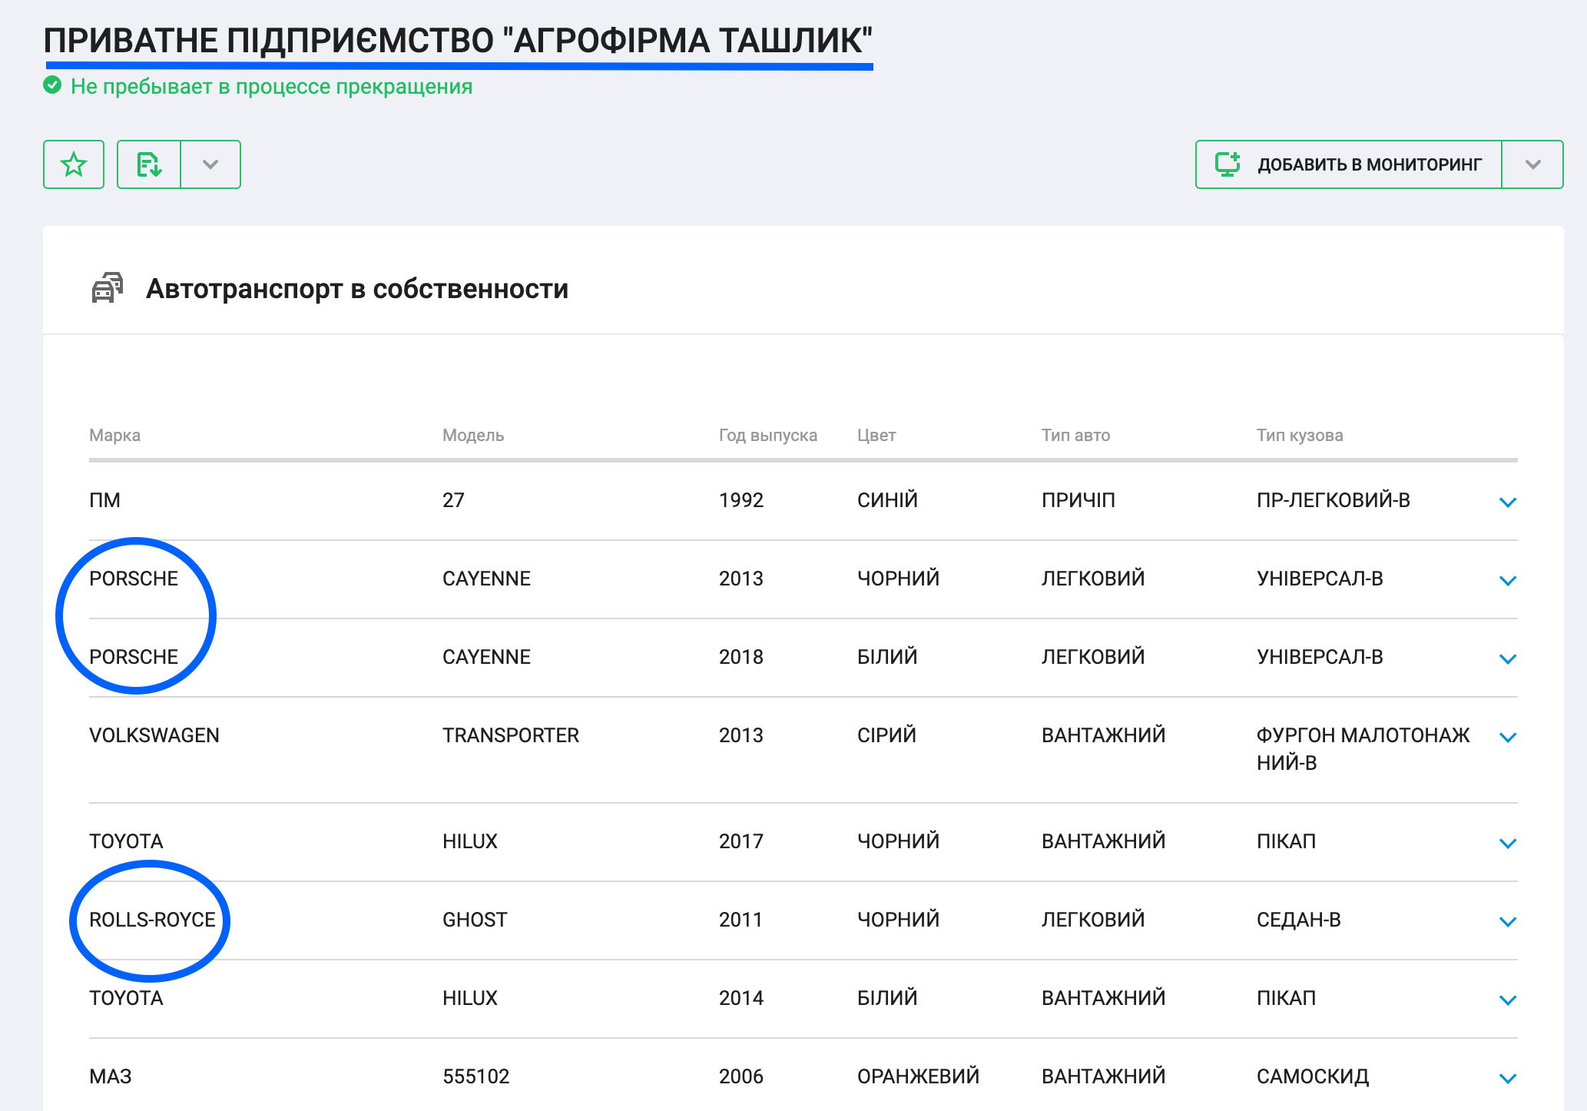Click the document download export icon
Screen dimensions: 1587x1111
149,164
